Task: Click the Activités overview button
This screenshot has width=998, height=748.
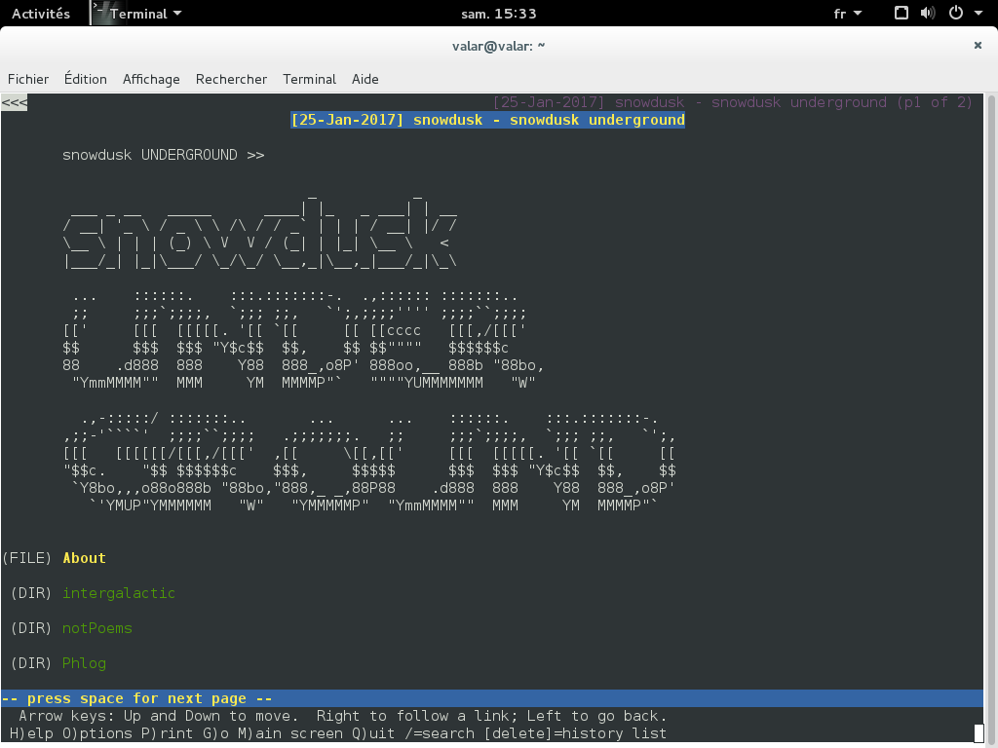Action: point(41,14)
